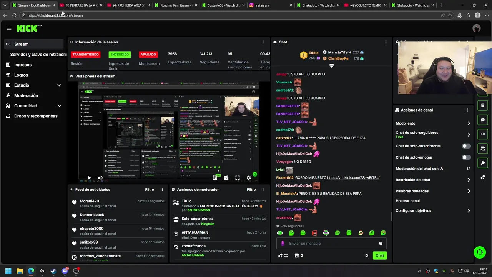Open the Restricción de edad chevron
492x277 pixels.
pos(469,180)
